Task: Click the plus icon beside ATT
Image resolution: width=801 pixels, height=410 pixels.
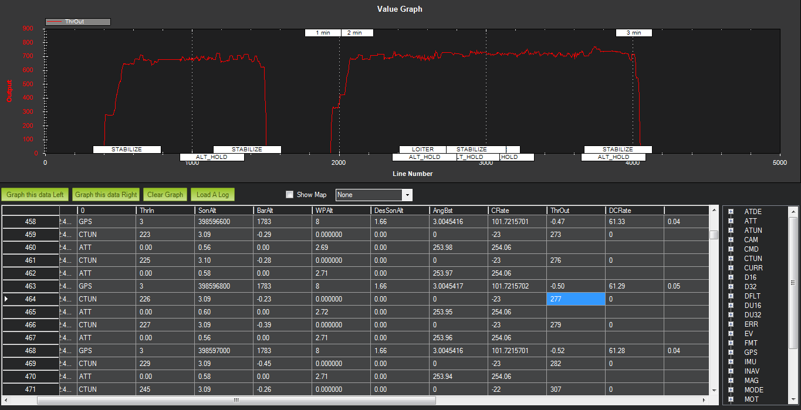Action: tap(731, 221)
